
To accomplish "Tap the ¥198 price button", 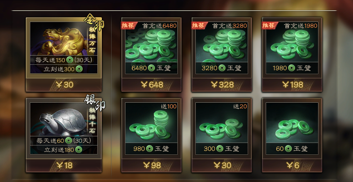I will click(292, 85).
